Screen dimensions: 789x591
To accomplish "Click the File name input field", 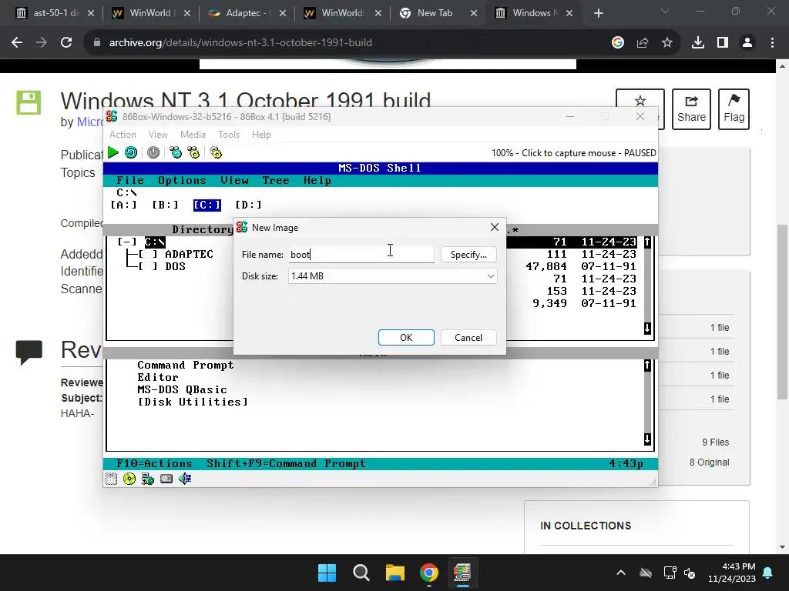I will 361,254.
